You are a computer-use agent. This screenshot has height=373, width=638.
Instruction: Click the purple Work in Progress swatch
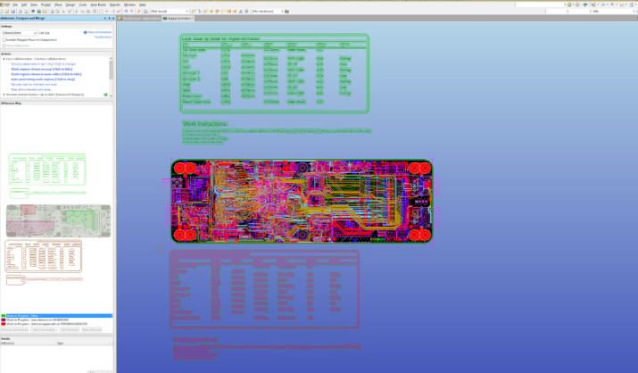click(x=4, y=319)
